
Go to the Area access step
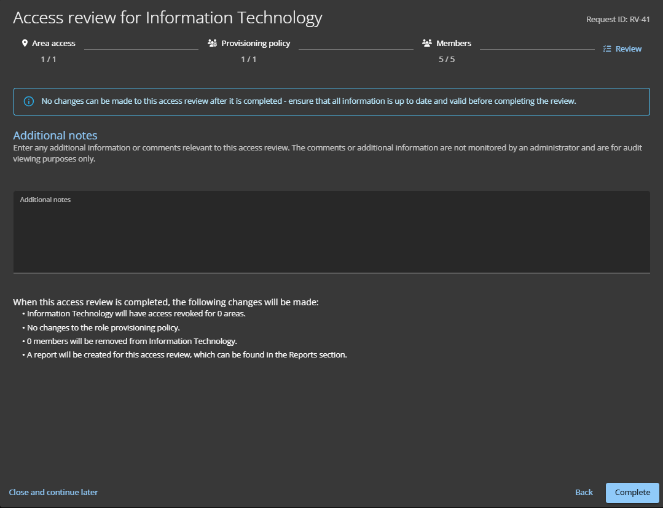(53, 44)
